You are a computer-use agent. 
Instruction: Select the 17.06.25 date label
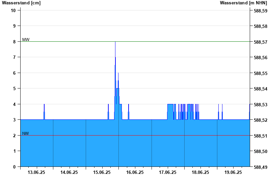167,173
